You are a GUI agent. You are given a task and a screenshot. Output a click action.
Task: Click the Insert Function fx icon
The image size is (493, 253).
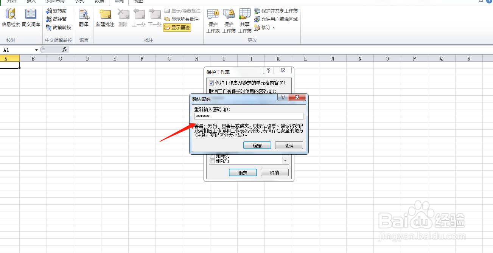click(65, 50)
